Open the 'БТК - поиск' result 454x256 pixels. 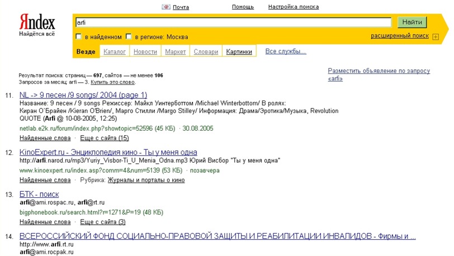(x=39, y=194)
